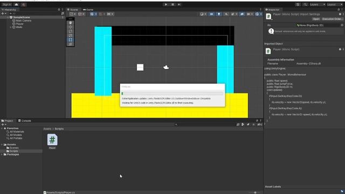Toggle 2D view mode in Scene toolbar
345x194 pixels.
click(x=211, y=14)
